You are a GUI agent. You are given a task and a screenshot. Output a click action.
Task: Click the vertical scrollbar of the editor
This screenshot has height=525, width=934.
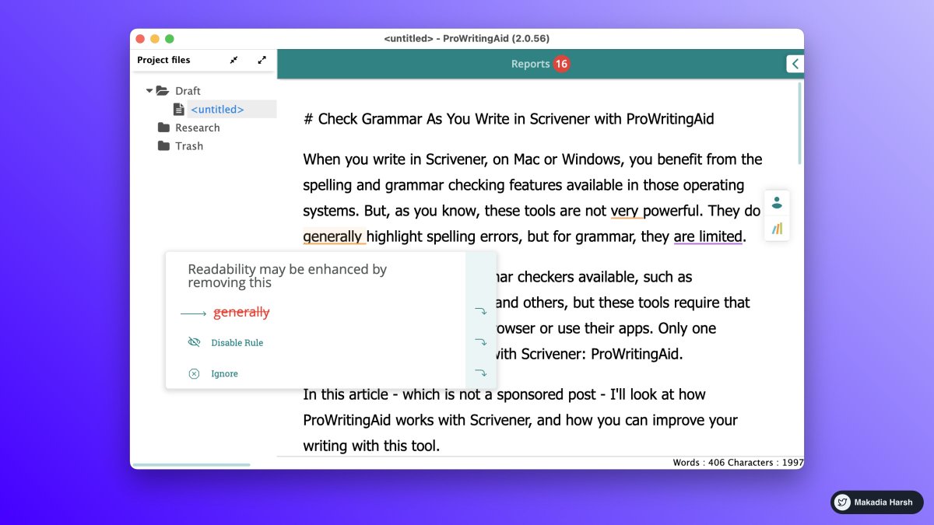click(x=799, y=123)
